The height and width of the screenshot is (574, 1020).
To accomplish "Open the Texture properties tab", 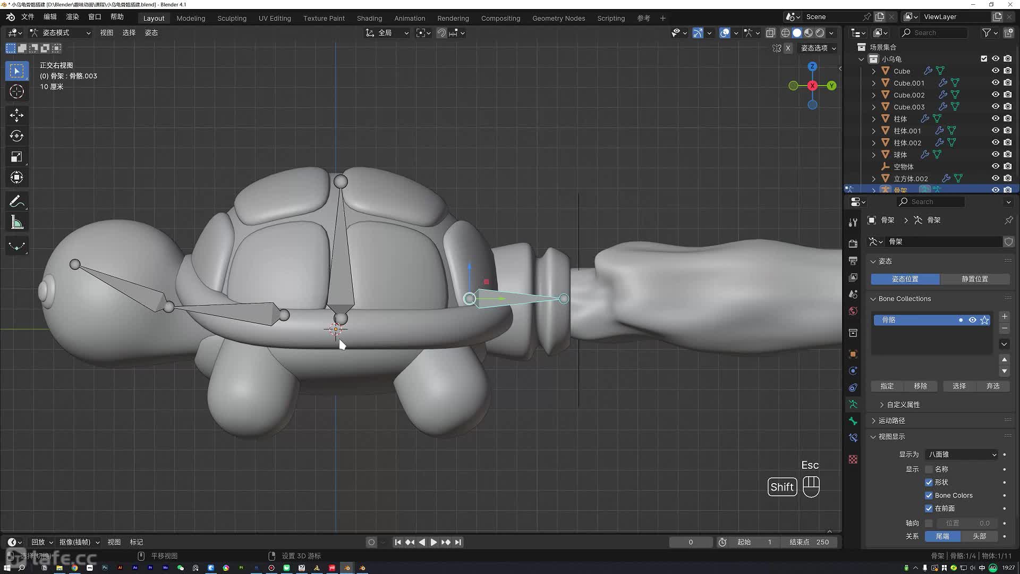I will 853,459.
